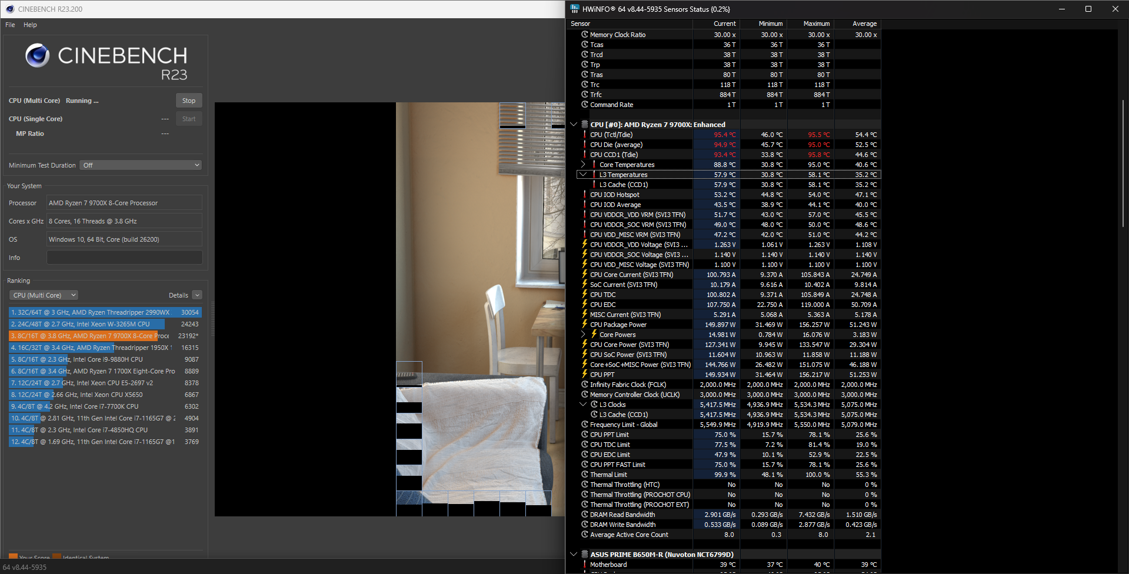Stop the running CPU Multi Core test
Image resolution: width=1129 pixels, height=574 pixels.
click(x=189, y=101)
